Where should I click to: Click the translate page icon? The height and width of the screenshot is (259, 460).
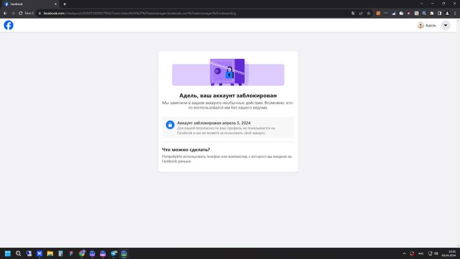[x=353, y=13]
